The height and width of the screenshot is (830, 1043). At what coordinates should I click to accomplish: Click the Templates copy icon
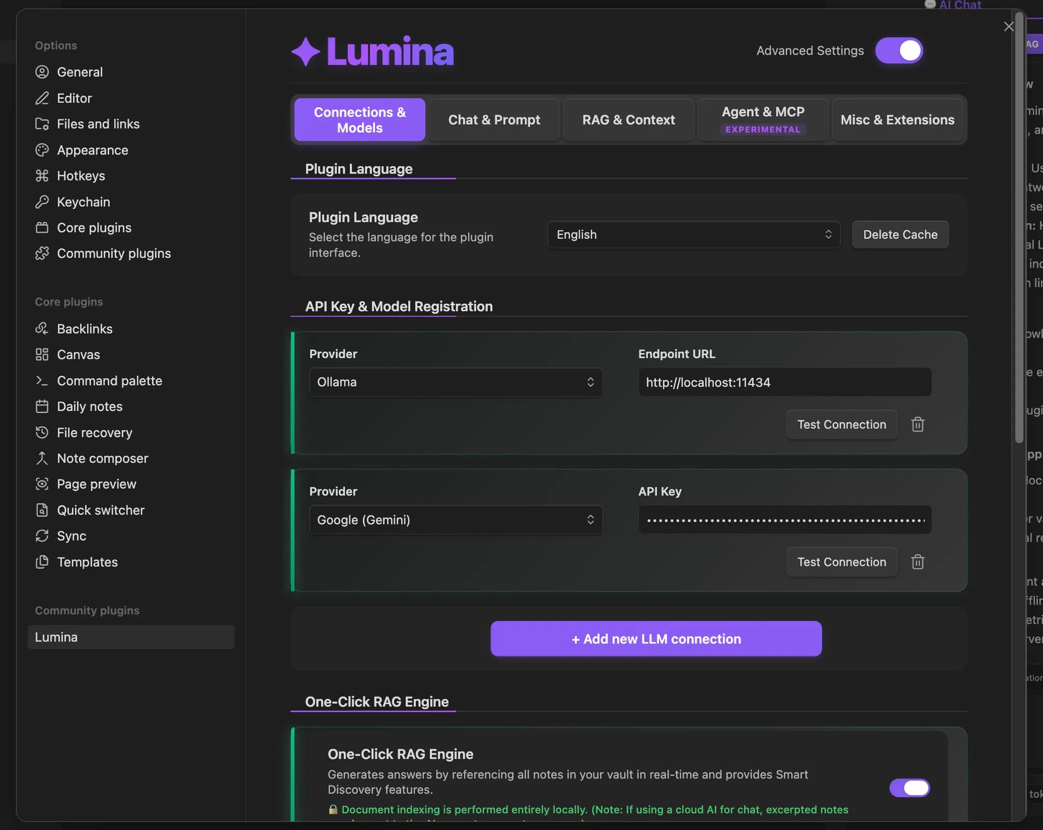point(42,562)
